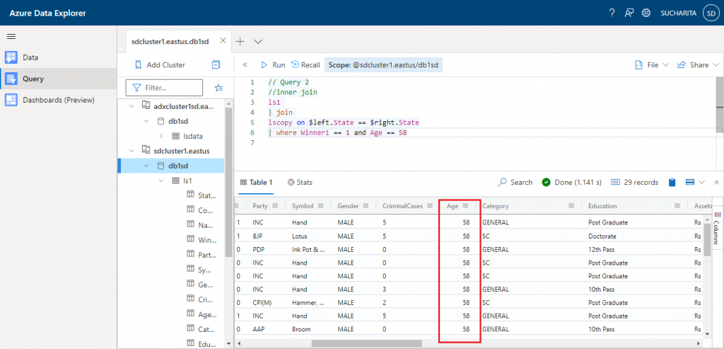Run the query

pyautogui.click(x=272, y=64)
